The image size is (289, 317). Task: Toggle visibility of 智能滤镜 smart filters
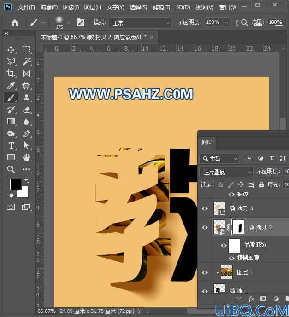[x=224, y=245]
